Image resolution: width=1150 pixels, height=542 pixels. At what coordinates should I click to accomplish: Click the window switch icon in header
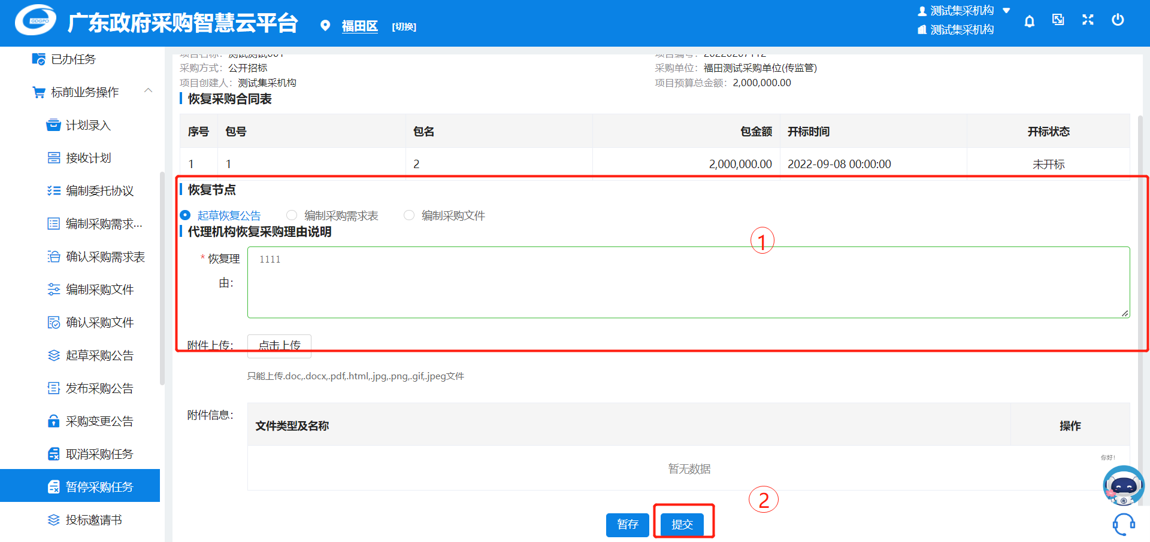pyautogui.click(x=1058, y=20)
